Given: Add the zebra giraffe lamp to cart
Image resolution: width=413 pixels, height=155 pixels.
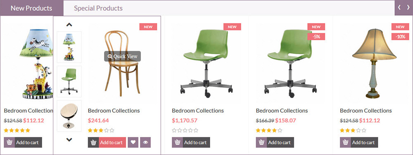Looking at the screenshot, I should point(23,142).
